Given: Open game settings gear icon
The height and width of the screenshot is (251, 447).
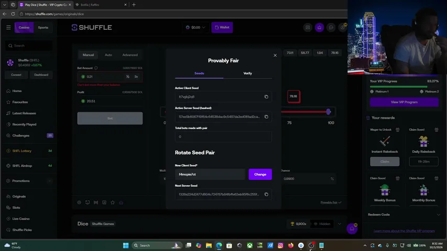Looking at the screenshot, I should point(79,202).
